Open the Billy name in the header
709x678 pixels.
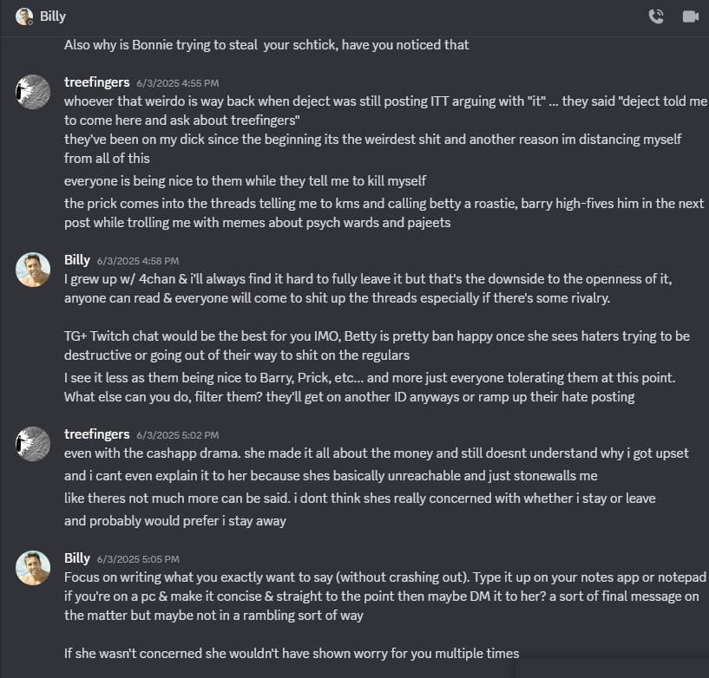click(53, 16)
